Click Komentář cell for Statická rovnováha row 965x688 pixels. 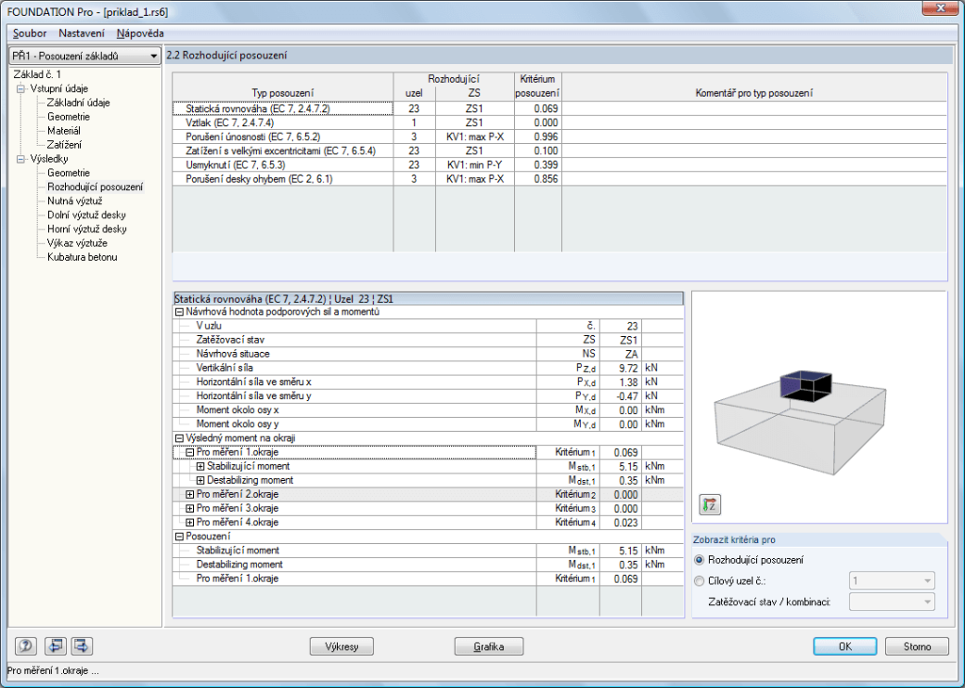[753, 109]
